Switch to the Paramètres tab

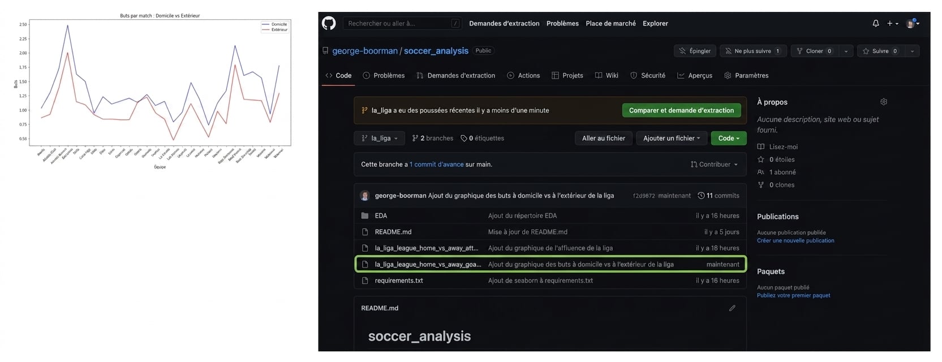[746, 75]
